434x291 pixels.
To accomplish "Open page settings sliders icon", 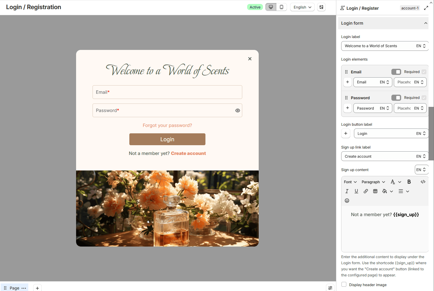I will (330, 288).
